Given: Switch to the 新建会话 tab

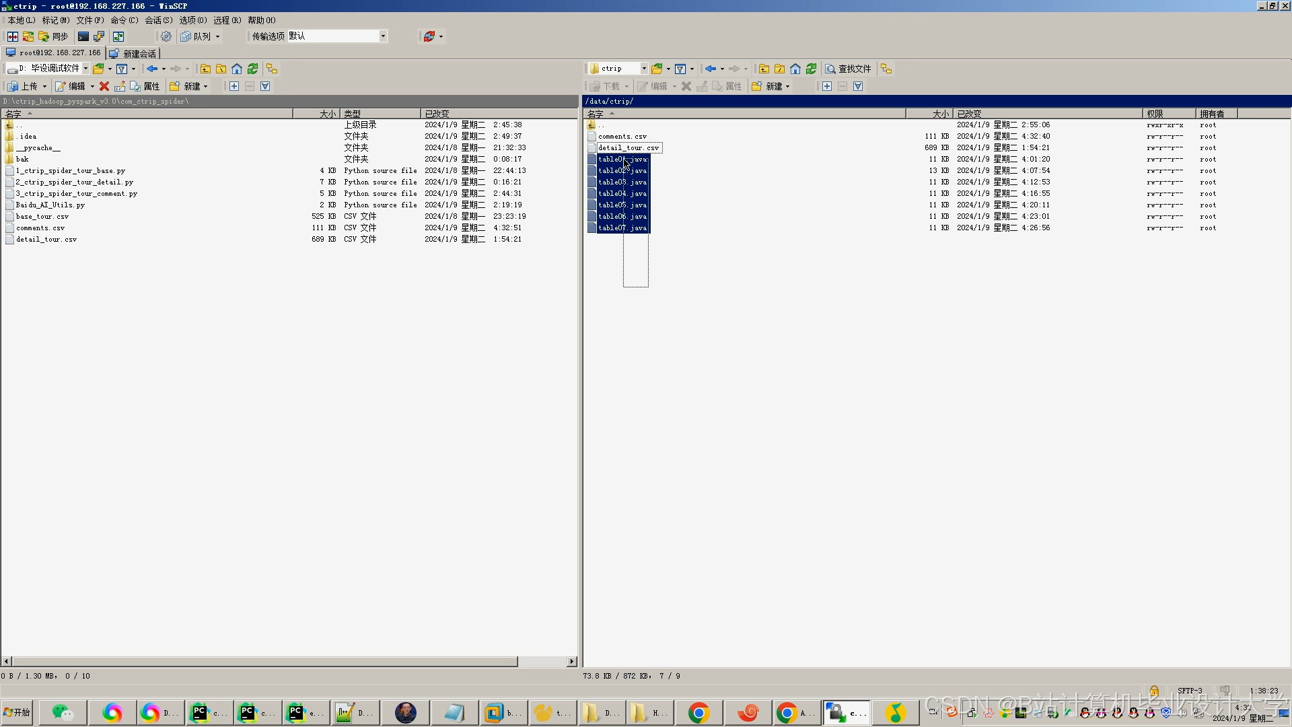Looking at the screenshot, I should (133, 53).
